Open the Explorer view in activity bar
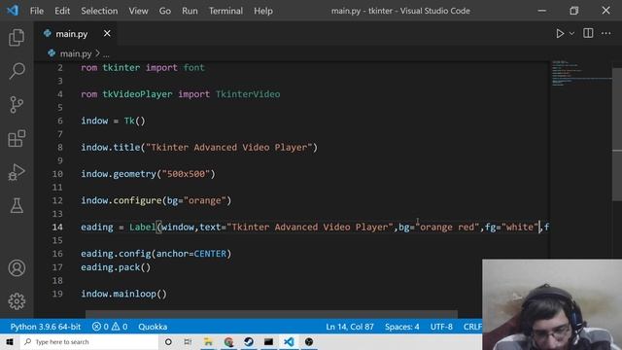The image size is (622, 350). [17, 37]
